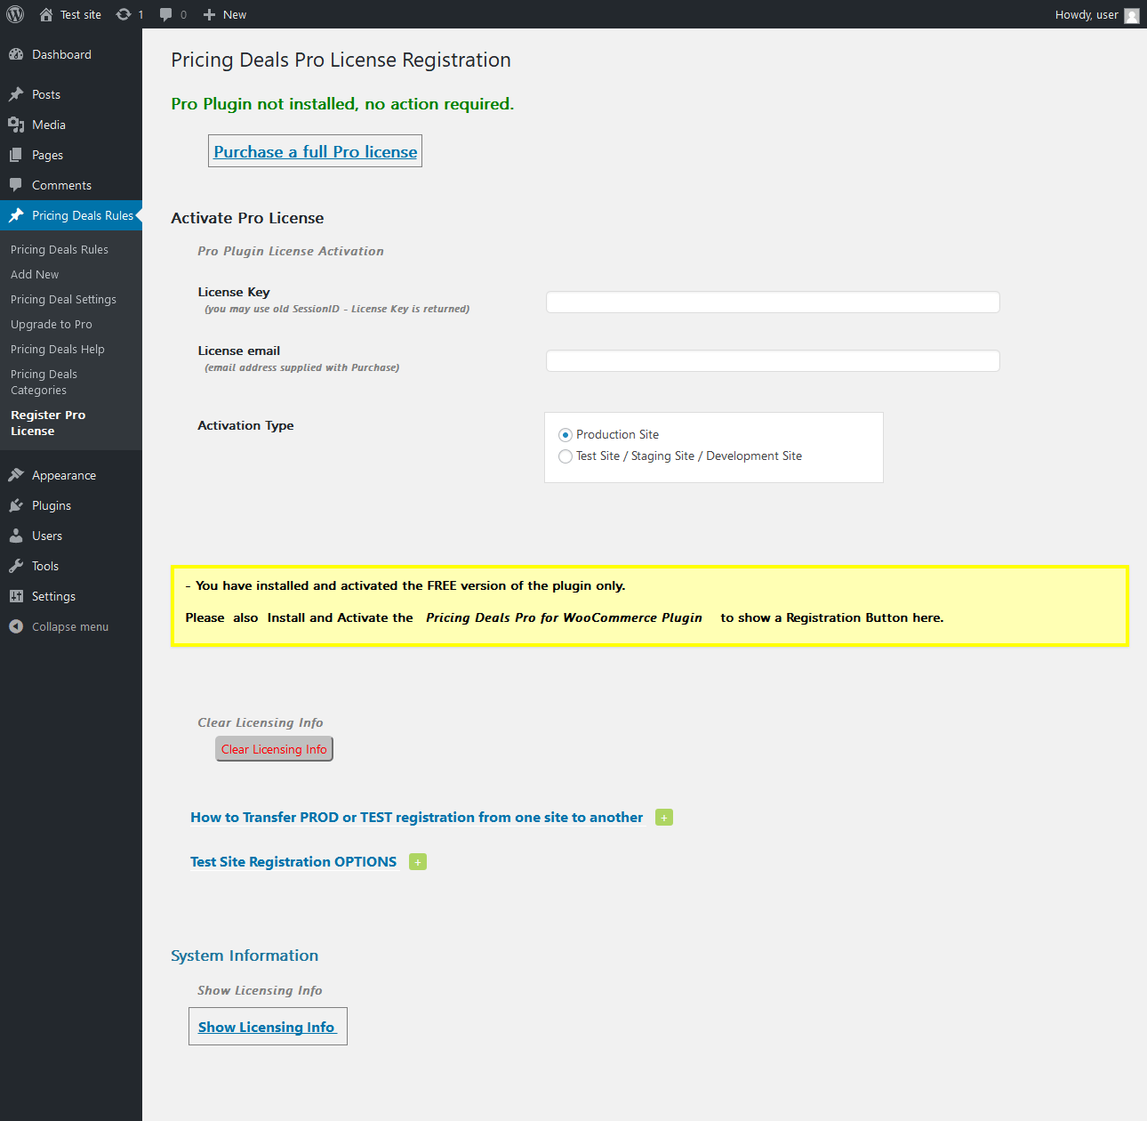Image resolution: width=1147 pixels, height=1121 pixels.
Task: Open Pricing Deals Rules submenu item
Action: click(60, 250)
